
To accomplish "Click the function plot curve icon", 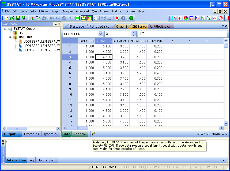I will point(215,18).
